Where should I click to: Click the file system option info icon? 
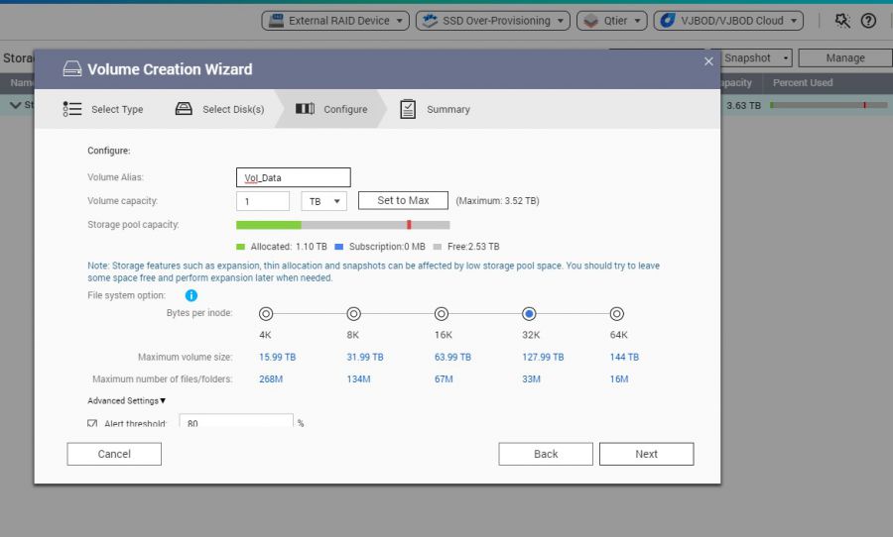pyautogui.click(x=191, y=295)
